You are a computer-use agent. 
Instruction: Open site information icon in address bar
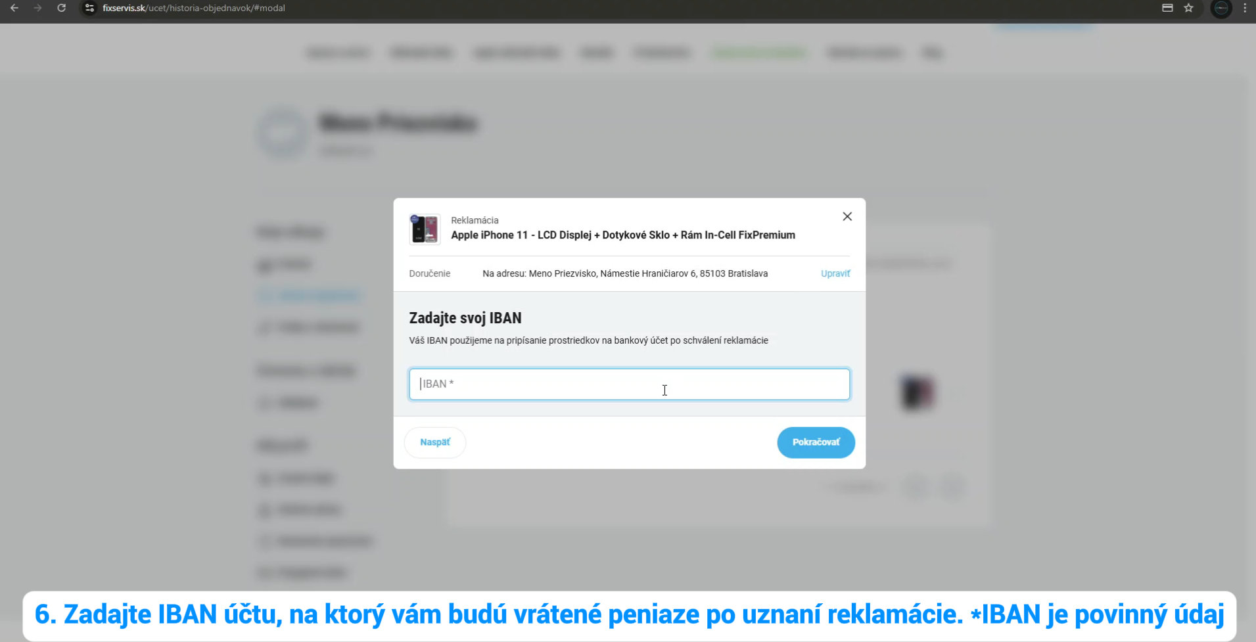(x=90, y=8)
